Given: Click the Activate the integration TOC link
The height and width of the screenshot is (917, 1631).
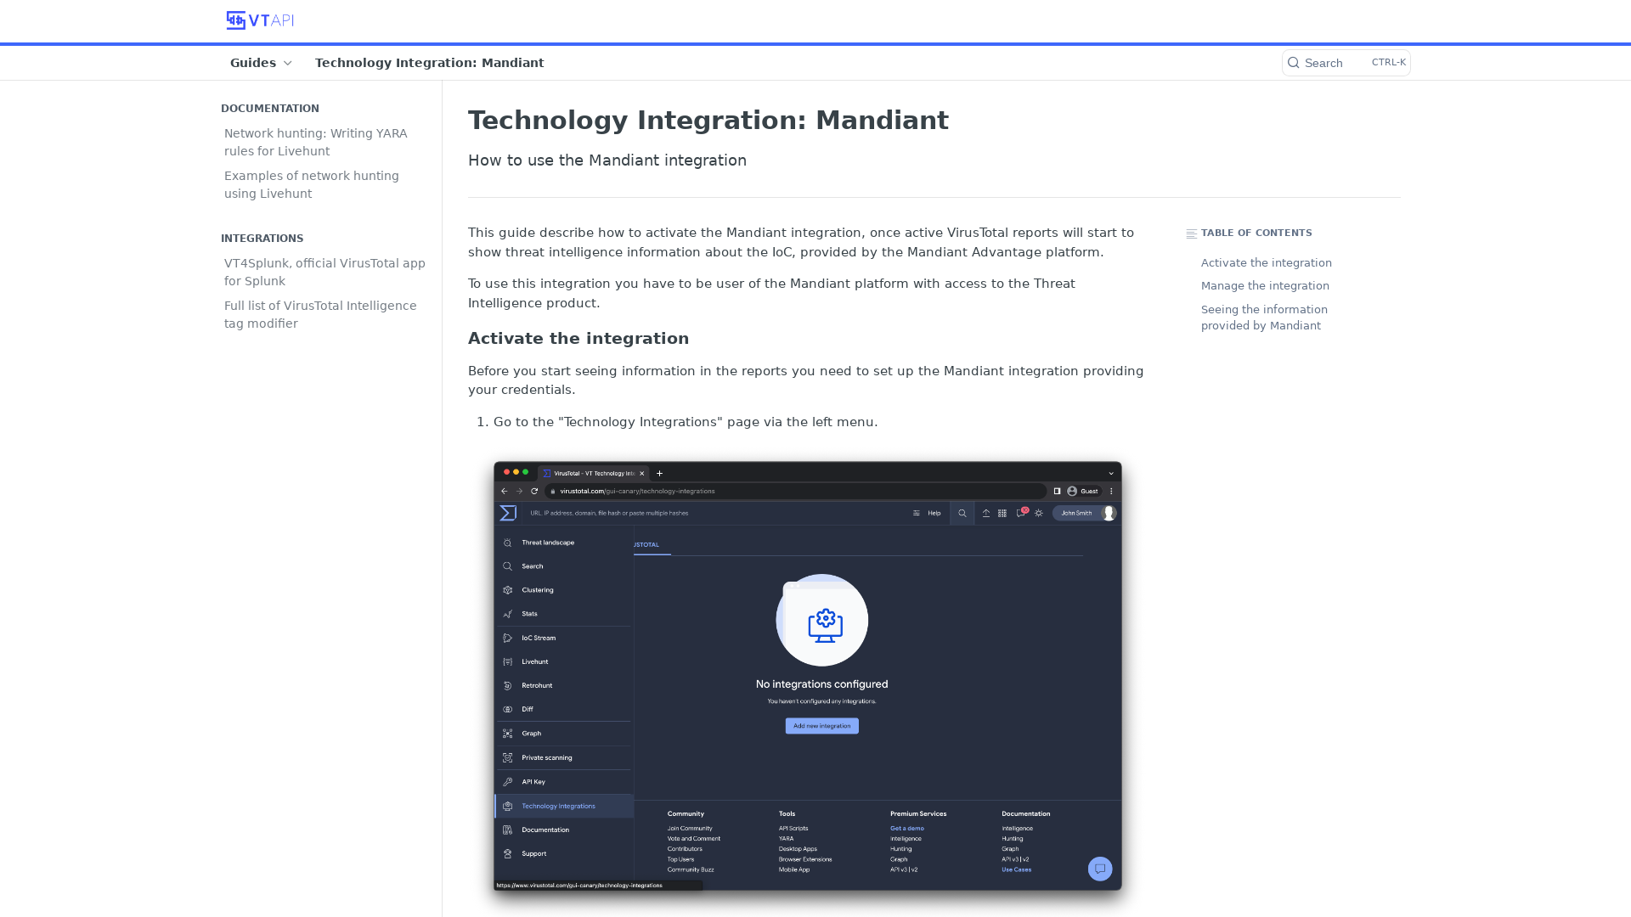Looking at the screenshot, I should (1267, 262).
